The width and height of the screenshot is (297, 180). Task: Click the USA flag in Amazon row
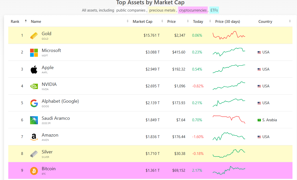coord(259,137)
